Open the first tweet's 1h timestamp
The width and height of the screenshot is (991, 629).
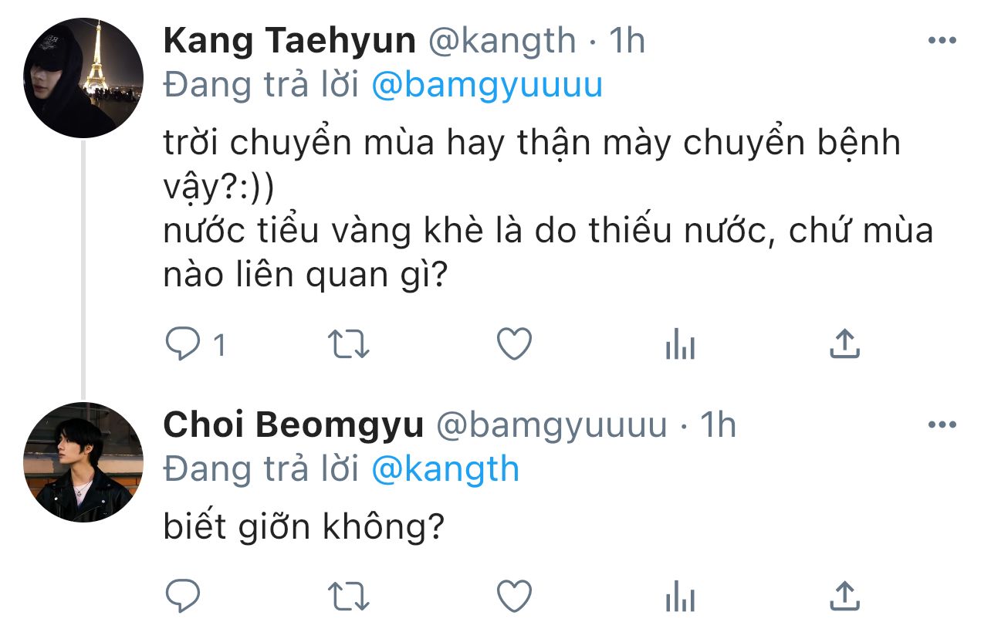(x=627, y=41)
